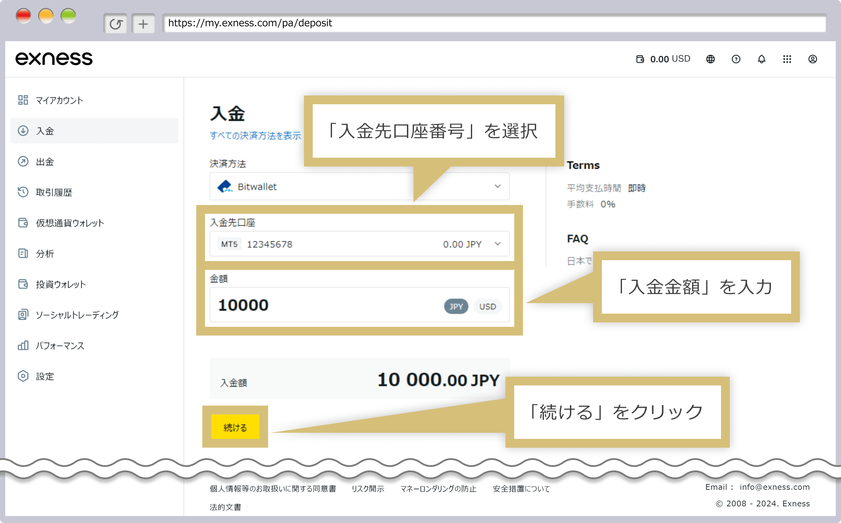Click the exness logo
The height and width of the screenshot is (523, 841).
(x=54, y=59)
